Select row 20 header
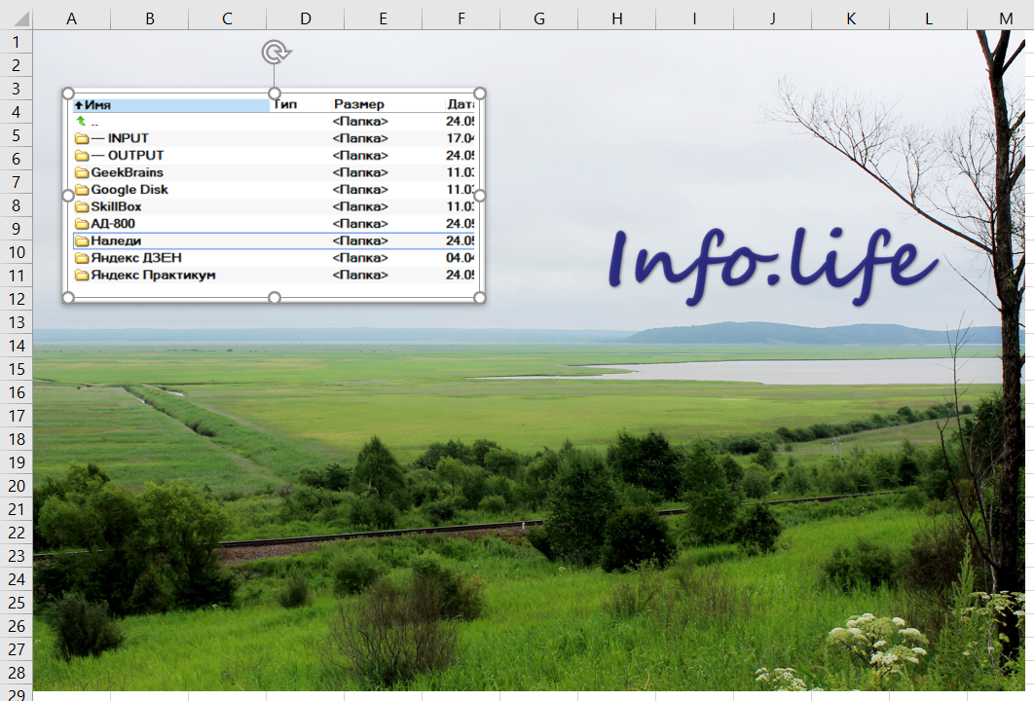1034x701 pixels. point(17,486)
